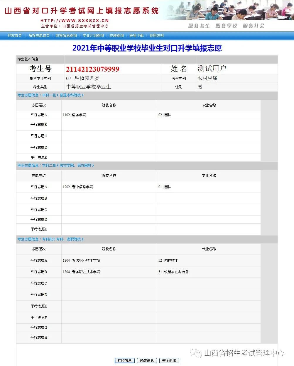Go to 填报志愿首页 in navigation

point(39,36)
